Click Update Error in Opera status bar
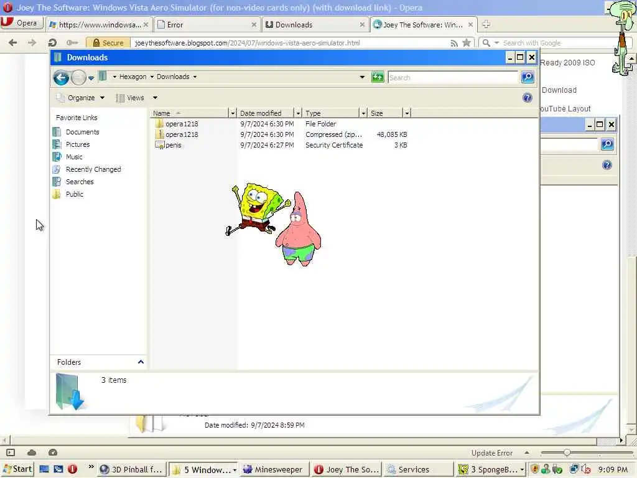 click(x=492, y=453)
